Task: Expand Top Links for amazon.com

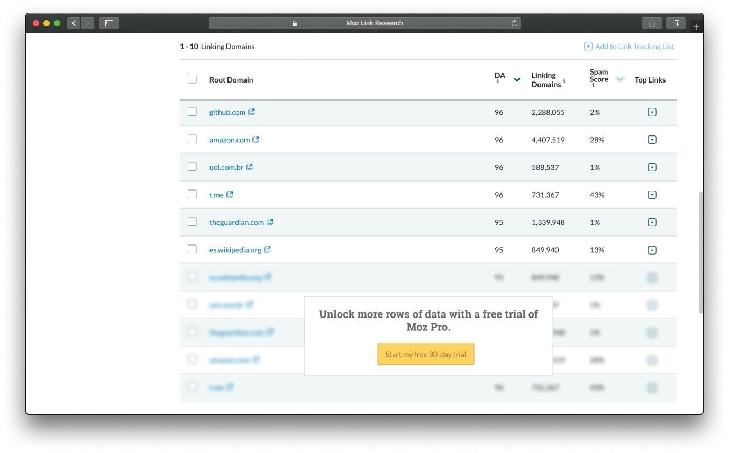Action: pyautogui.click(x=652, y=140)
